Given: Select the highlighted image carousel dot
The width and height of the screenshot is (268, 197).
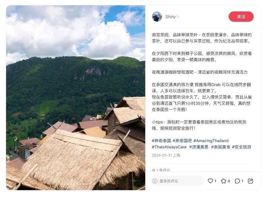Looking at the screenshot, I should (83, 184).
